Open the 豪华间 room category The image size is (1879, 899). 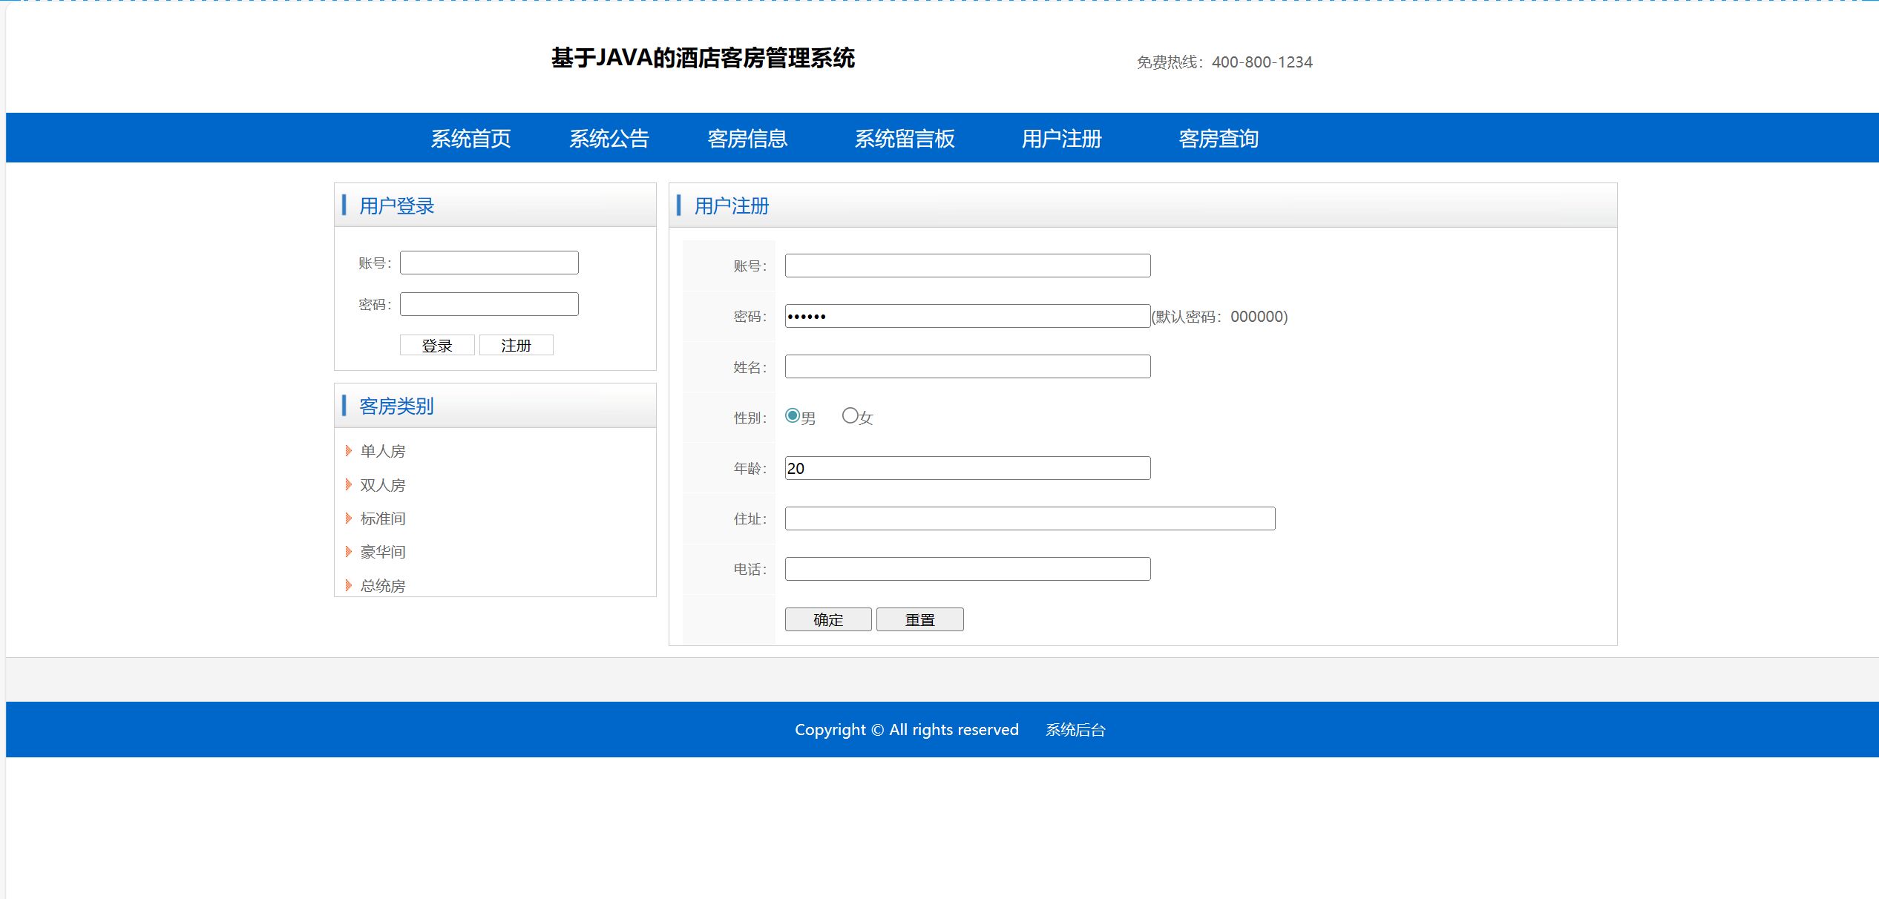coord(383,552)
